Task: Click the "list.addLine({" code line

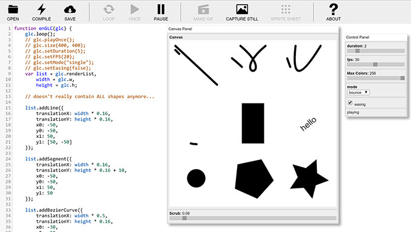Action: pyautogui.click(x=44, y=108)
